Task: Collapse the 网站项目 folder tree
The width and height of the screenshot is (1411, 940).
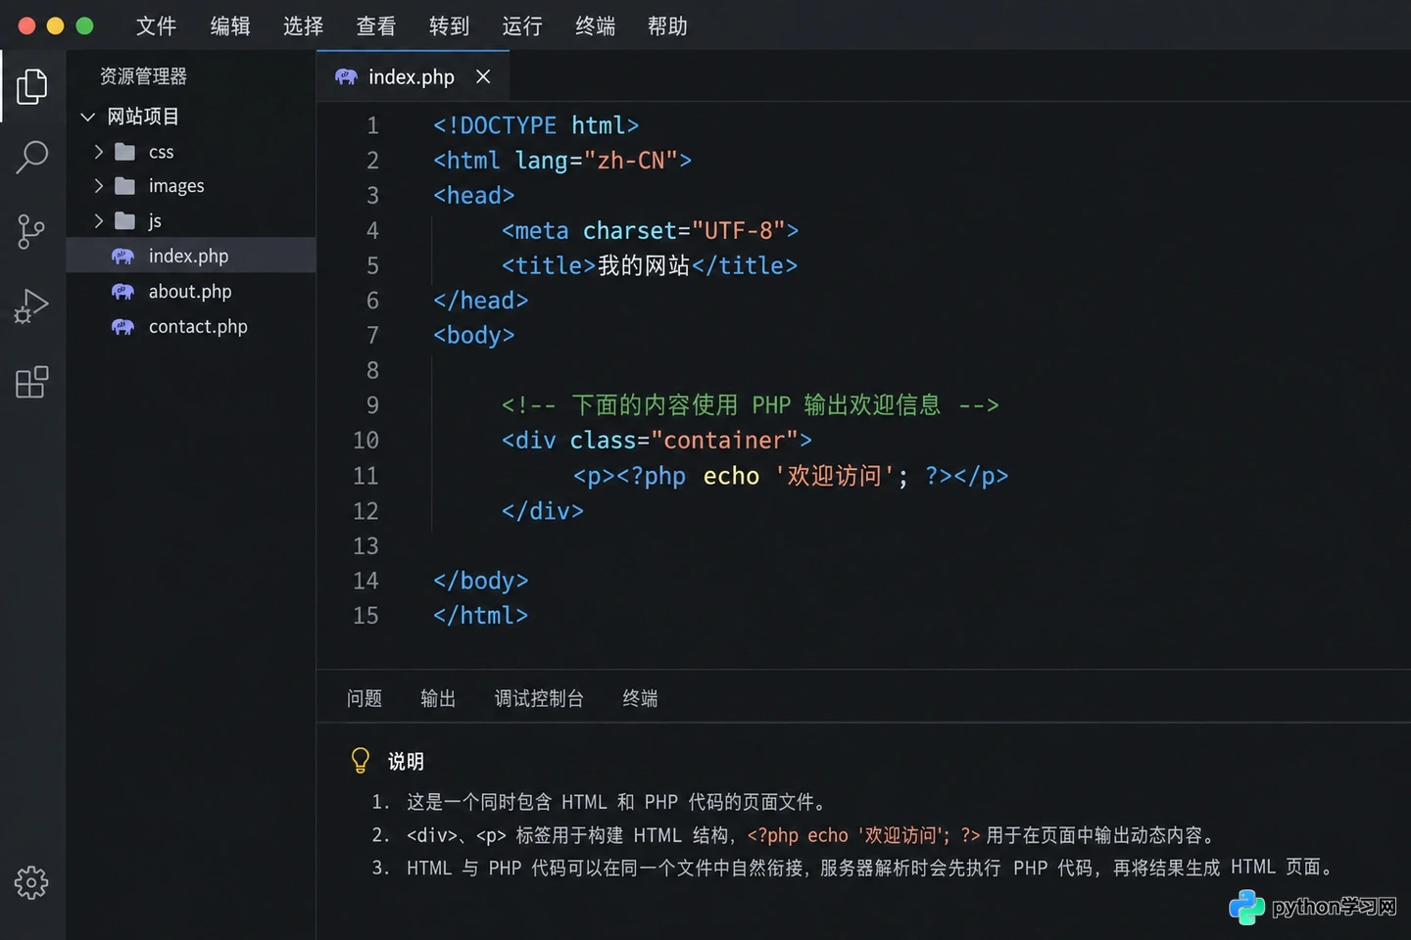Action: [x=87, y=117]
